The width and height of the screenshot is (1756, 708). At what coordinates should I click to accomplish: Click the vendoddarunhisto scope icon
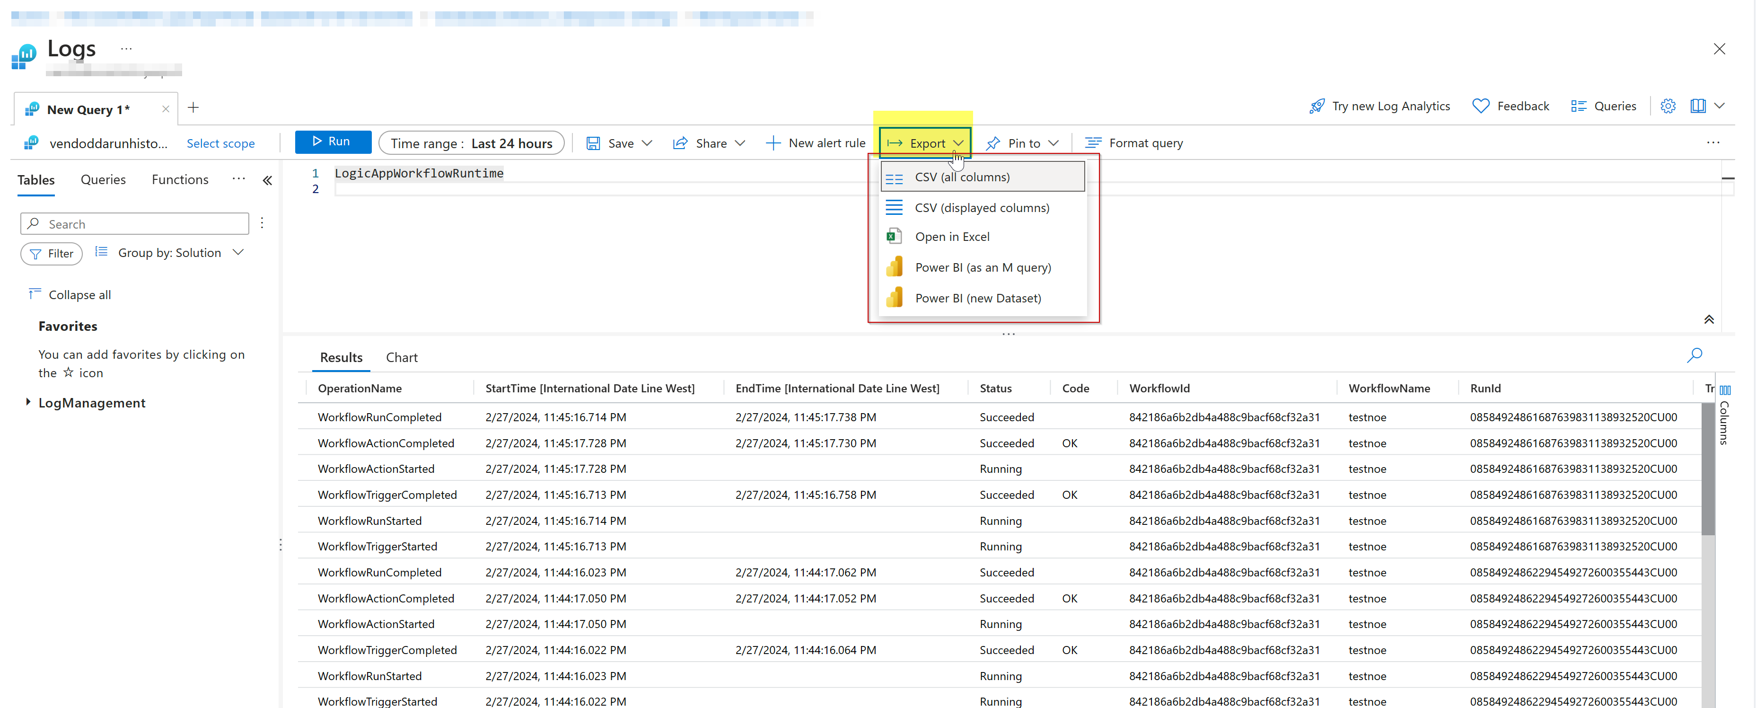pyautogui.click(x=31, y=142)
